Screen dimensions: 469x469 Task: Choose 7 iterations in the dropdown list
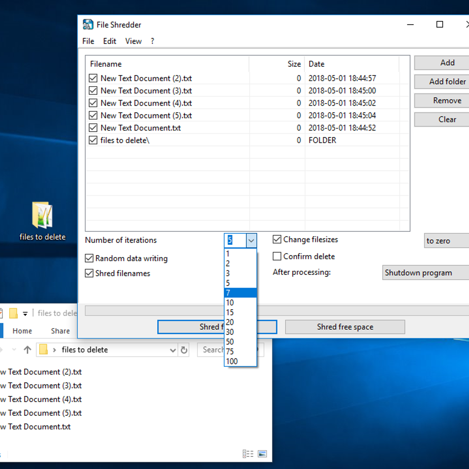(240, 293)
